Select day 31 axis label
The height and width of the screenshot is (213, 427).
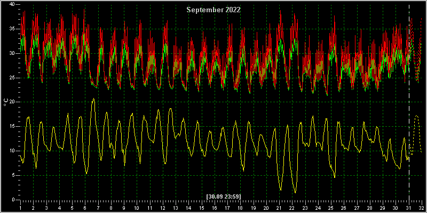point(409,207)
